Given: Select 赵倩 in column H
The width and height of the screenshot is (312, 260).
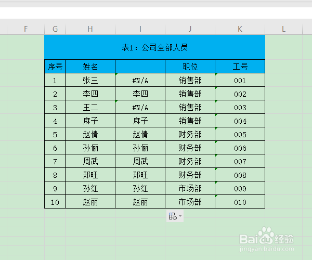Looking at the screenshot, I should pyautogui.click(x=90, y=134).
